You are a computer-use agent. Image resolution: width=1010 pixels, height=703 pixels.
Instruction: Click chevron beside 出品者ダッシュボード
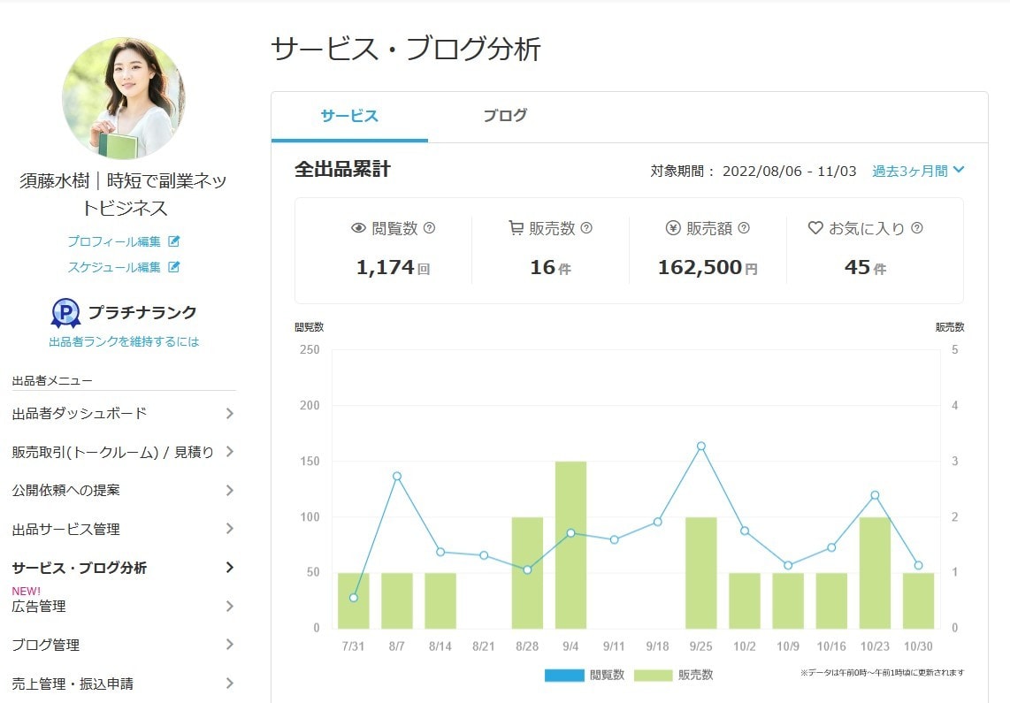tap(229, 413)
